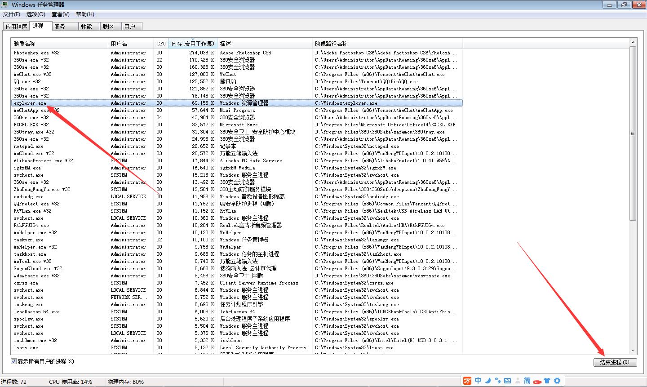The height and width of the screenshot is (387, 647).
Task: Click the moon half-width icon in IME bar
Action: pyautogui.click(x=488, y=381)
